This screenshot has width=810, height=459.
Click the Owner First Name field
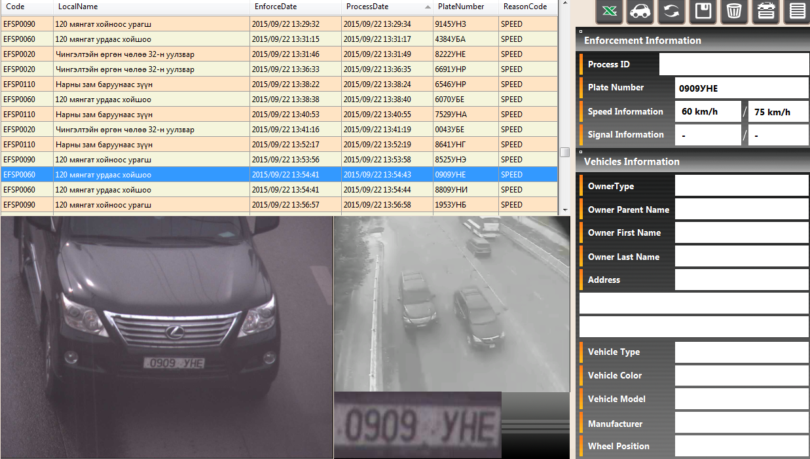point(742,233)
